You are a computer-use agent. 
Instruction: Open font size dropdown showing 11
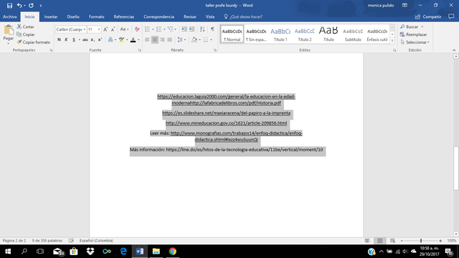point(99,29)
